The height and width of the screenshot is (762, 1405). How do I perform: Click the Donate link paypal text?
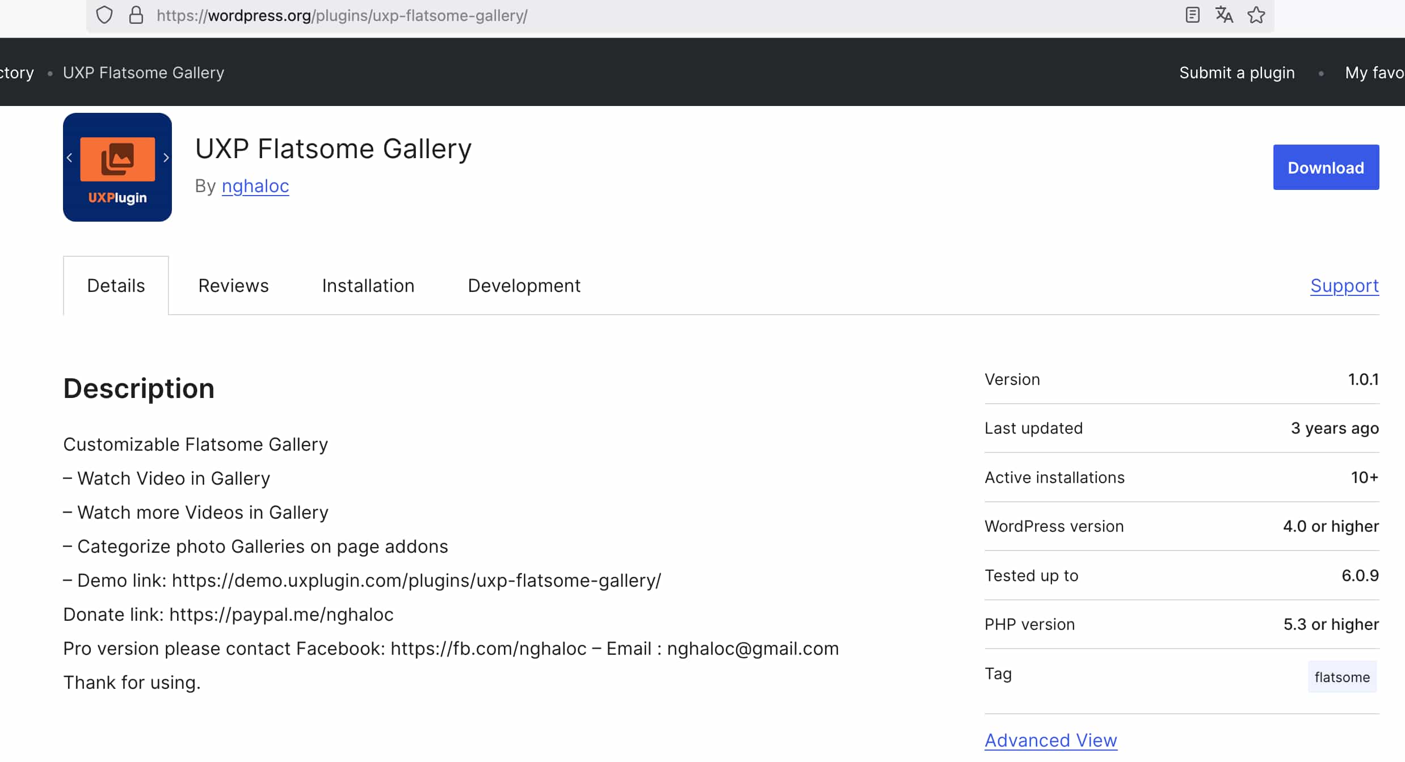pyautogui.click(x=228, y=615)
